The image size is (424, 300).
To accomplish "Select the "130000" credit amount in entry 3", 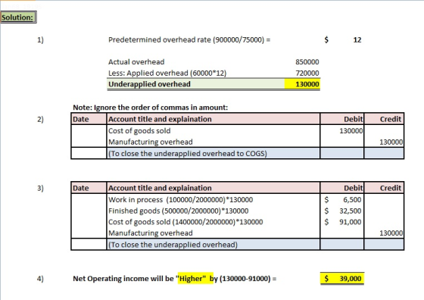I will (391, 233).
